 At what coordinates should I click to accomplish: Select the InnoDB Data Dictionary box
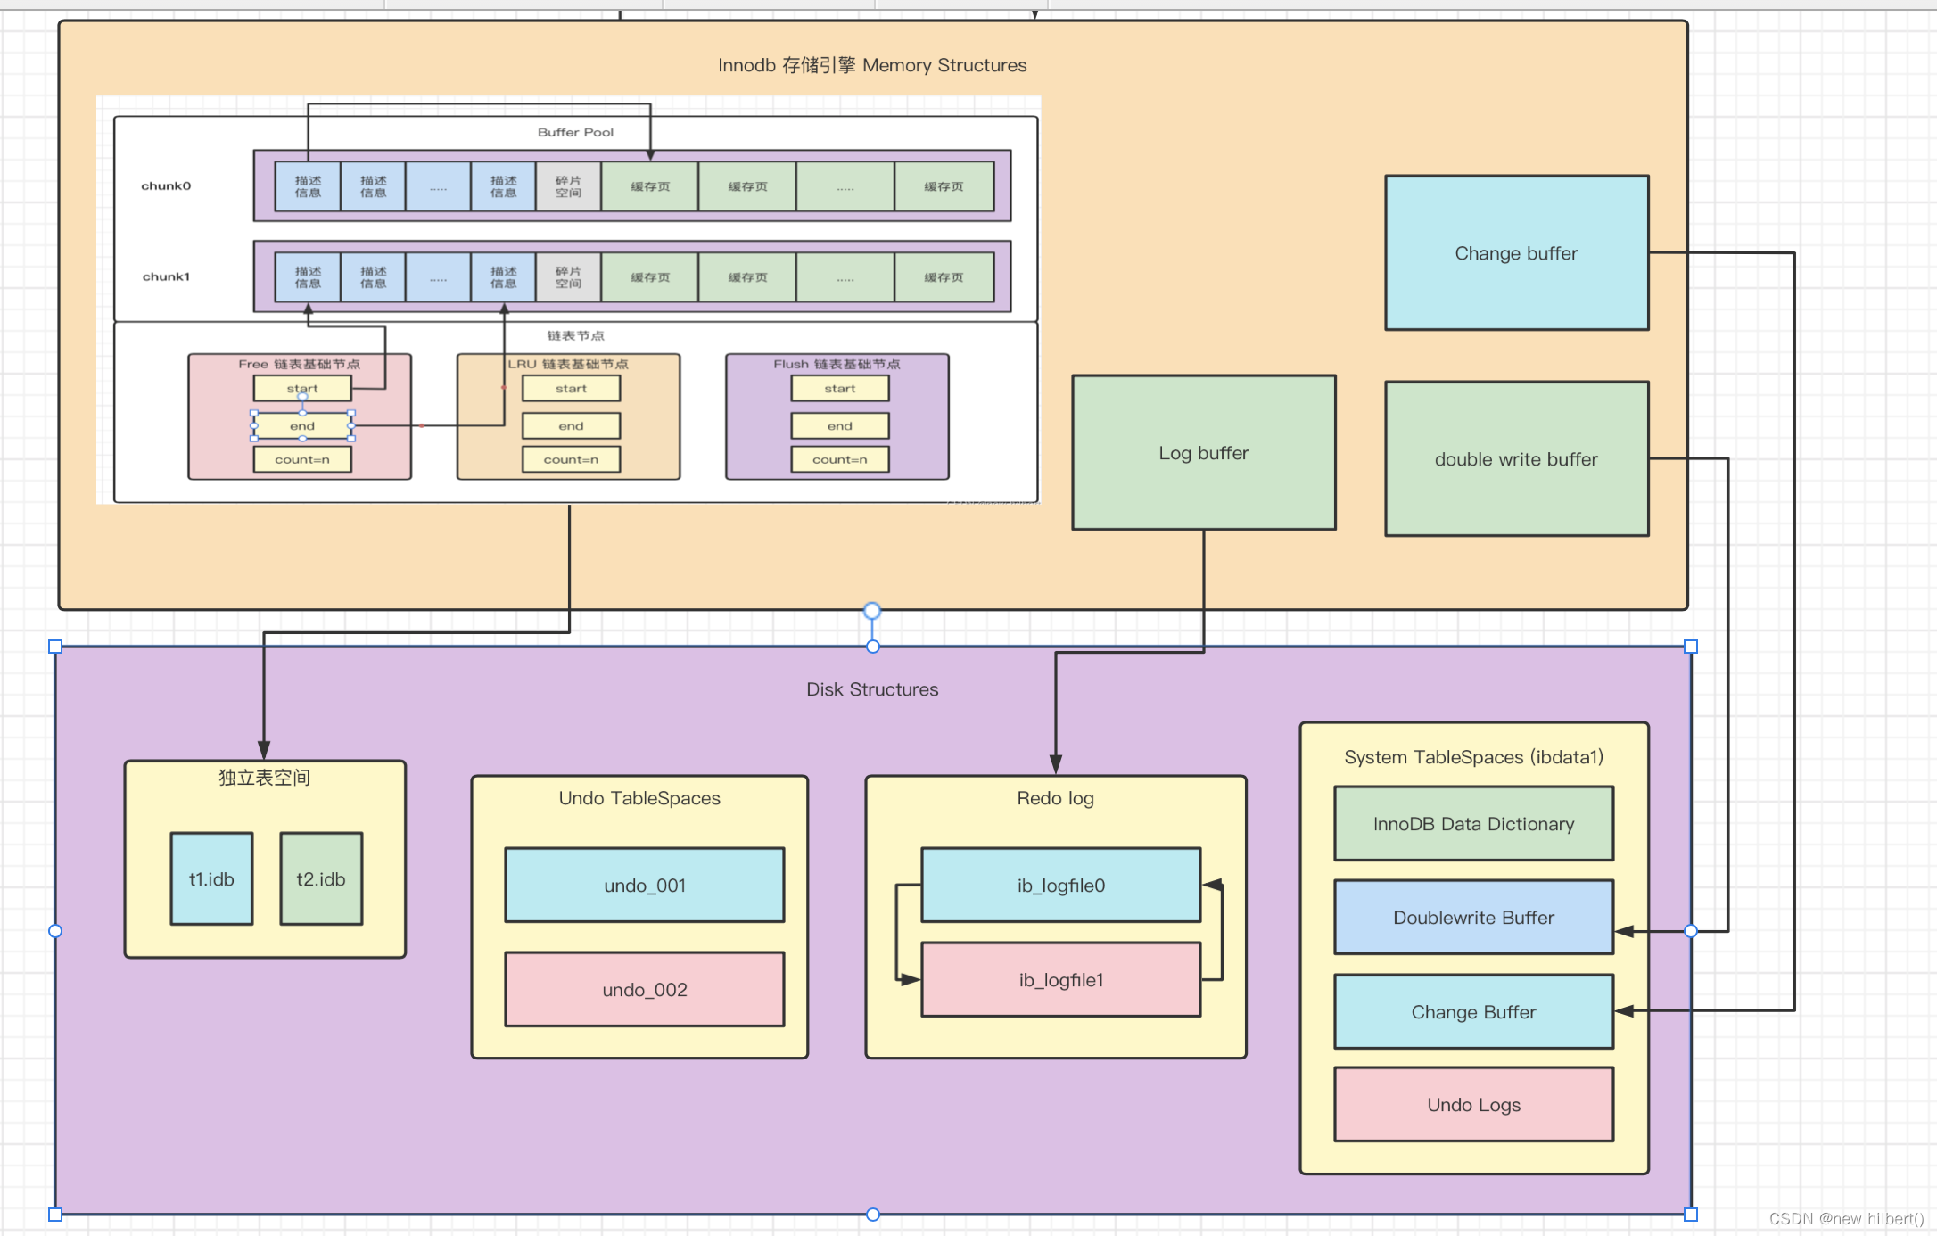tap(1473, 824)
